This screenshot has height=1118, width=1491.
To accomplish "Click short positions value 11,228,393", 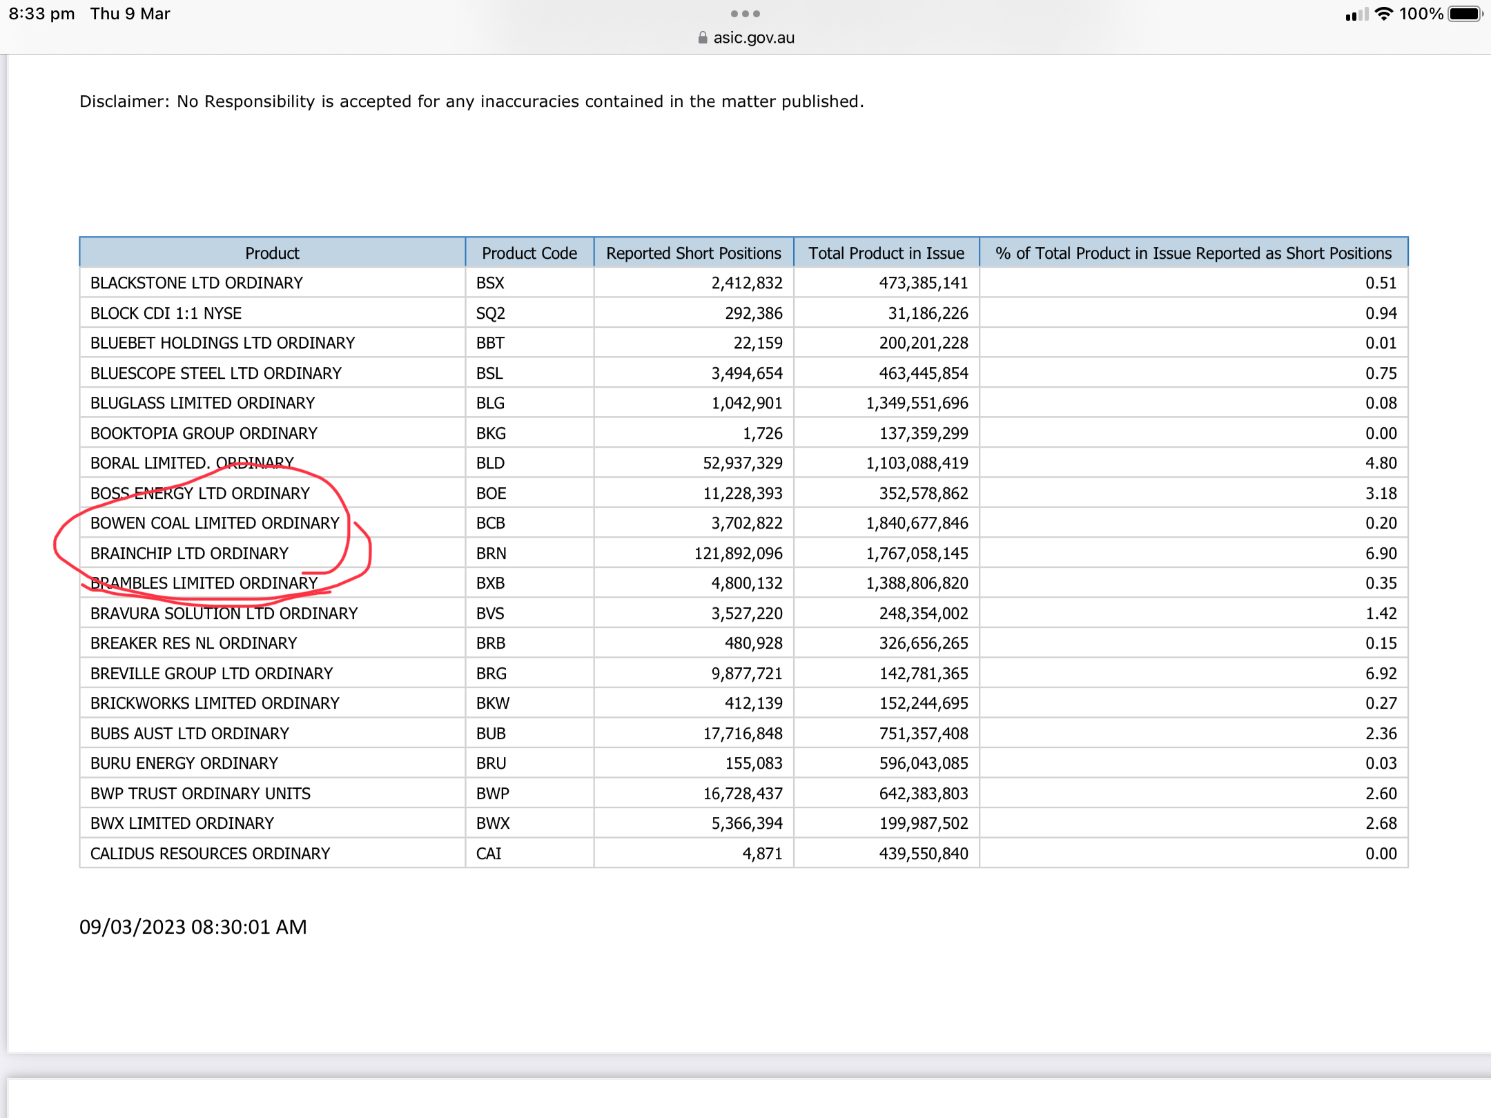I will click(743, 493).
